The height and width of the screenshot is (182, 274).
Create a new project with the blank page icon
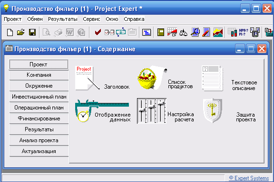point(10,32)
